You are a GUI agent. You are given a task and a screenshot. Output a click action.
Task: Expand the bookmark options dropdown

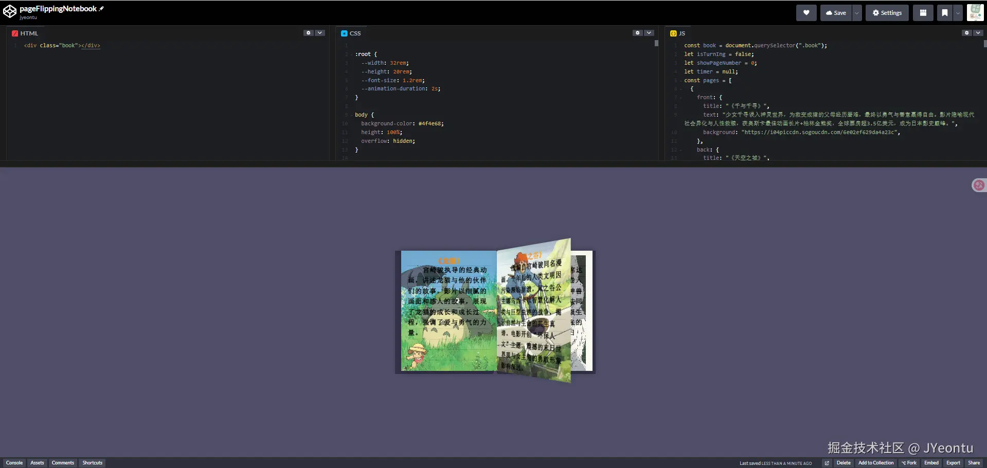point(958,13)
